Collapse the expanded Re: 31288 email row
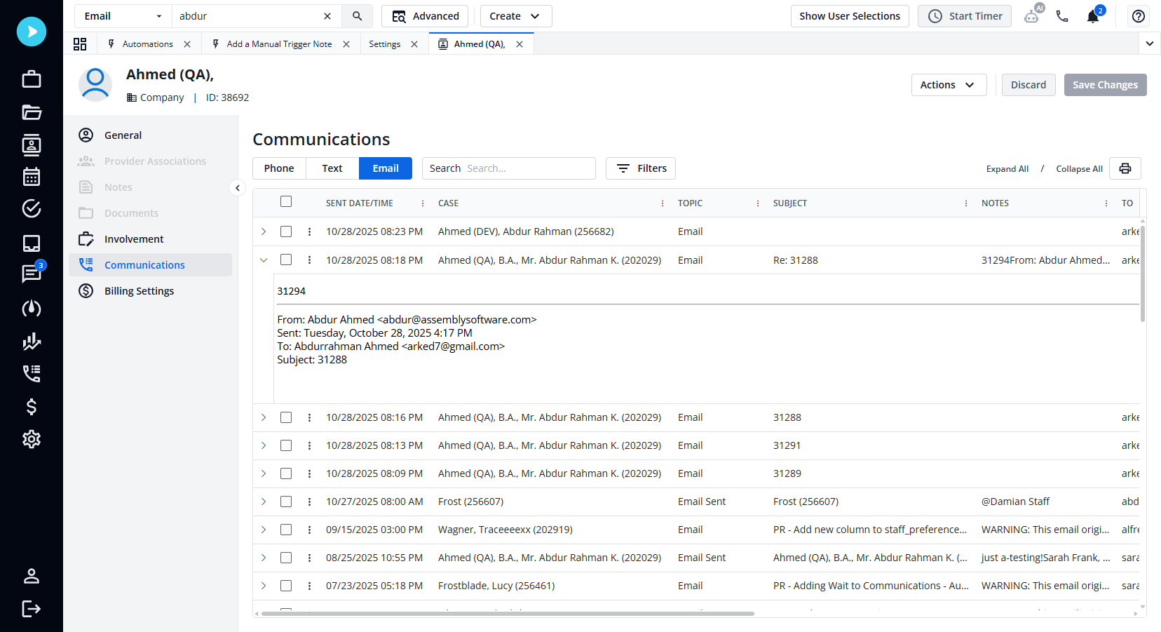The height and width of the screenshot is (632, 1161). pyautogui.click(x=264, y=260)
